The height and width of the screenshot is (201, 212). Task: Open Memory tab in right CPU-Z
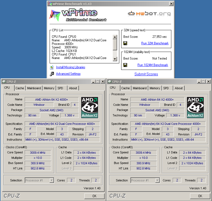point(155,88)
